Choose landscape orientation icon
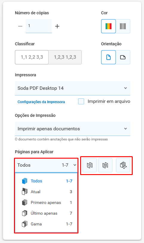 point(123,57)
